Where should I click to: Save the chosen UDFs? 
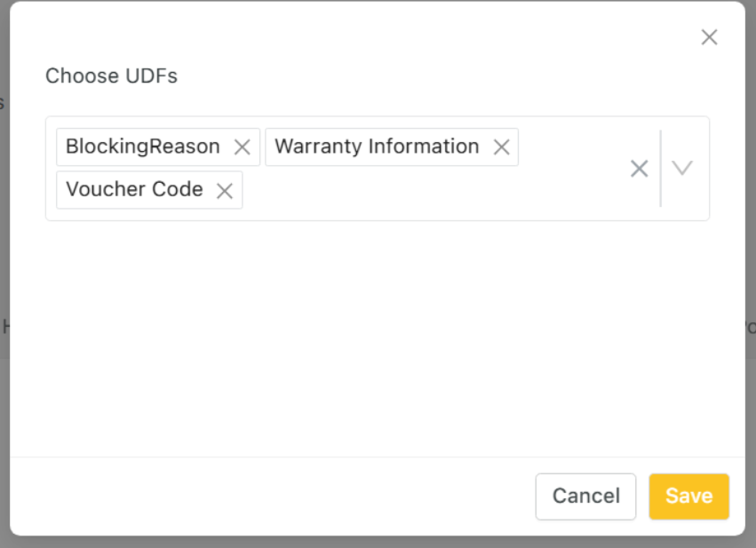(x=688, y=496)
